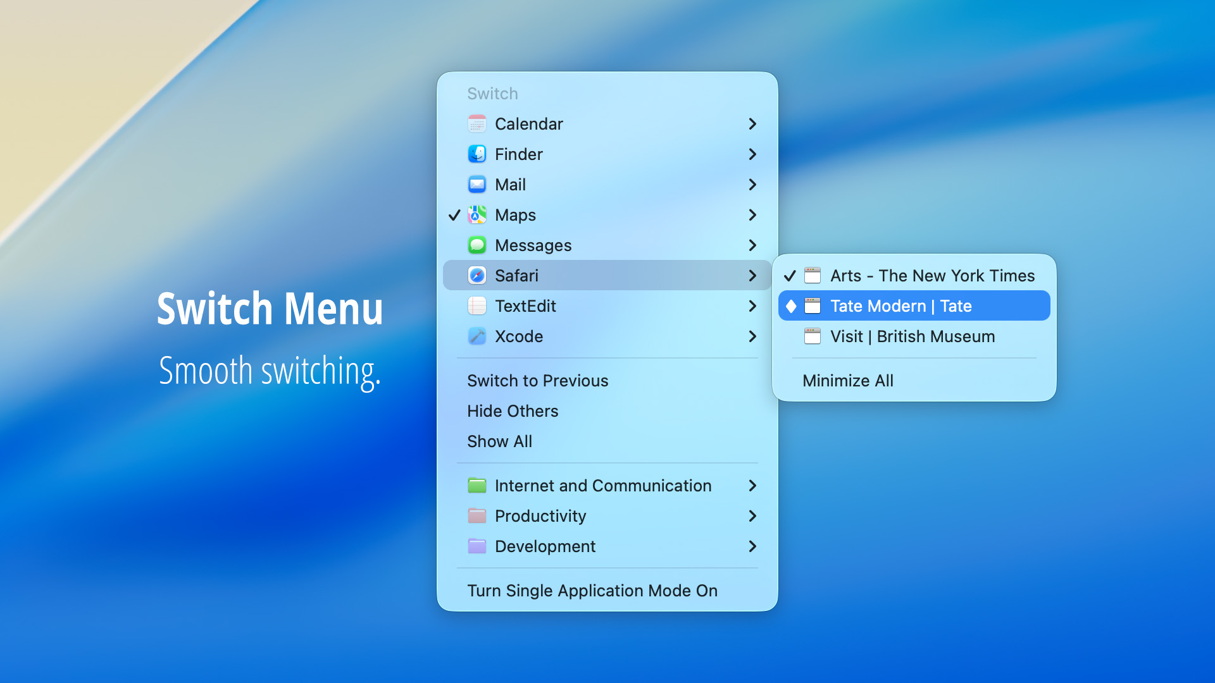Switch to Tate Modern | Tate window
1215x683 pixels.
coord(914,306)
